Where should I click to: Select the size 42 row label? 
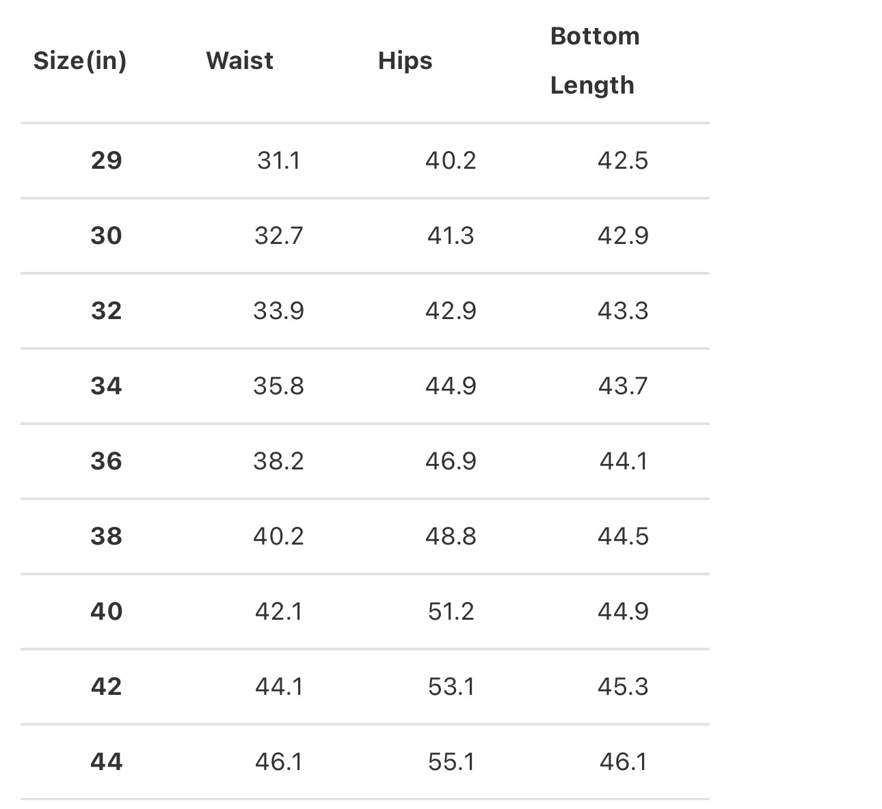tap(106, 687)
